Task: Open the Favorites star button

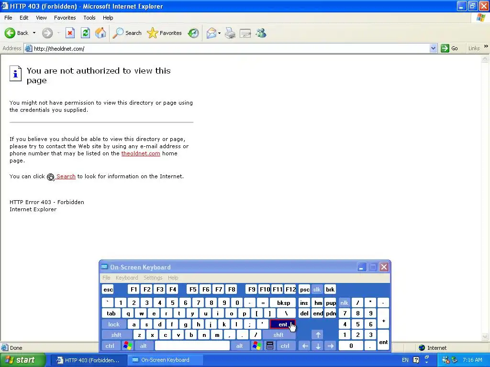Action: [x=165, y=33]
